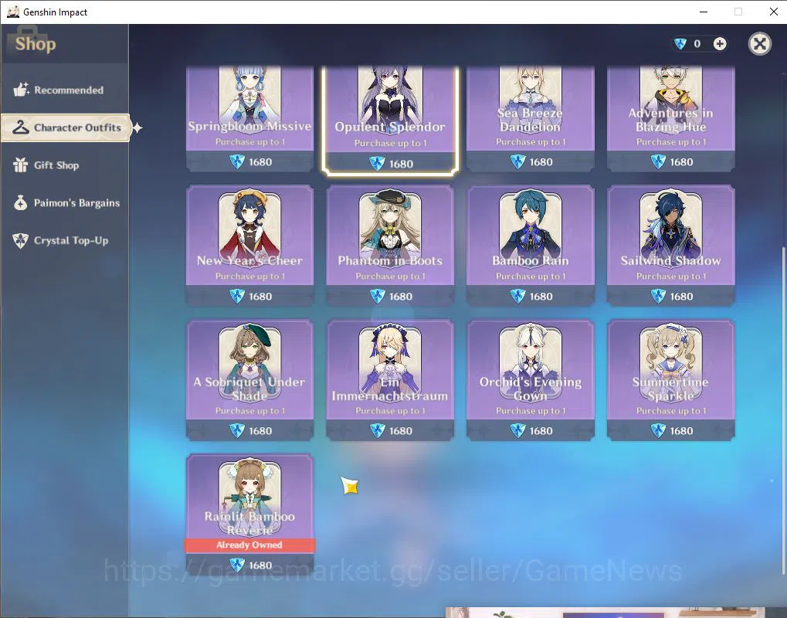Click crystal icon under Ein Immernachtstraum
Image resolution: width=787 pixels, height=618 pixels.
click(x=378, y=431)
